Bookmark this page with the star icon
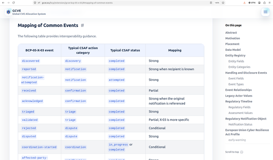The width and height of the screenshot is (273, 160). coord(223,3)
